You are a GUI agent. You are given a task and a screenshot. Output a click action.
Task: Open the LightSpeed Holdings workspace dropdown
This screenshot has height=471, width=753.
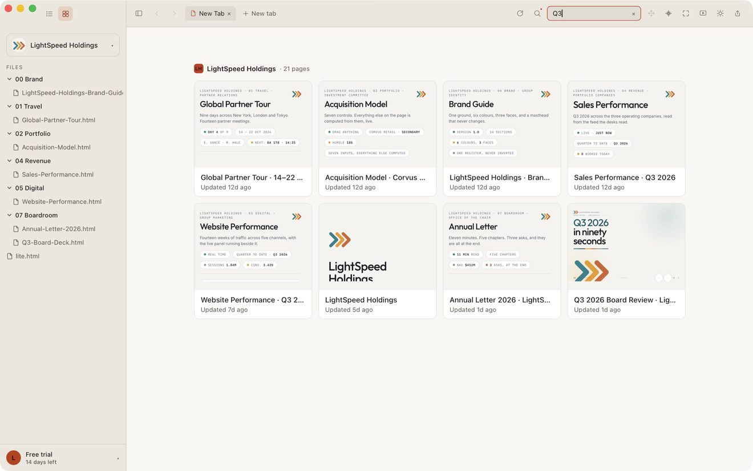tap(63, 45)
